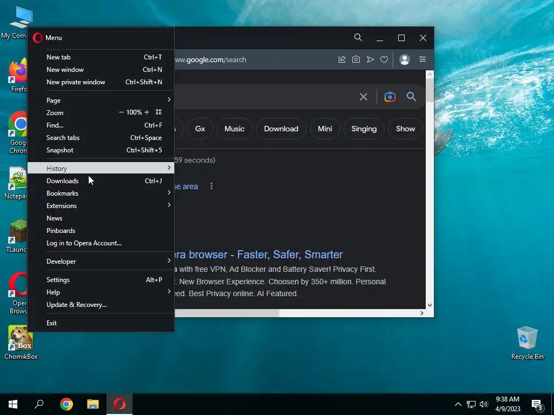Image resolution: width=554 pixels, height=415 pixels.
Task: Click the Download filter chip
Action: click(281, 129)
